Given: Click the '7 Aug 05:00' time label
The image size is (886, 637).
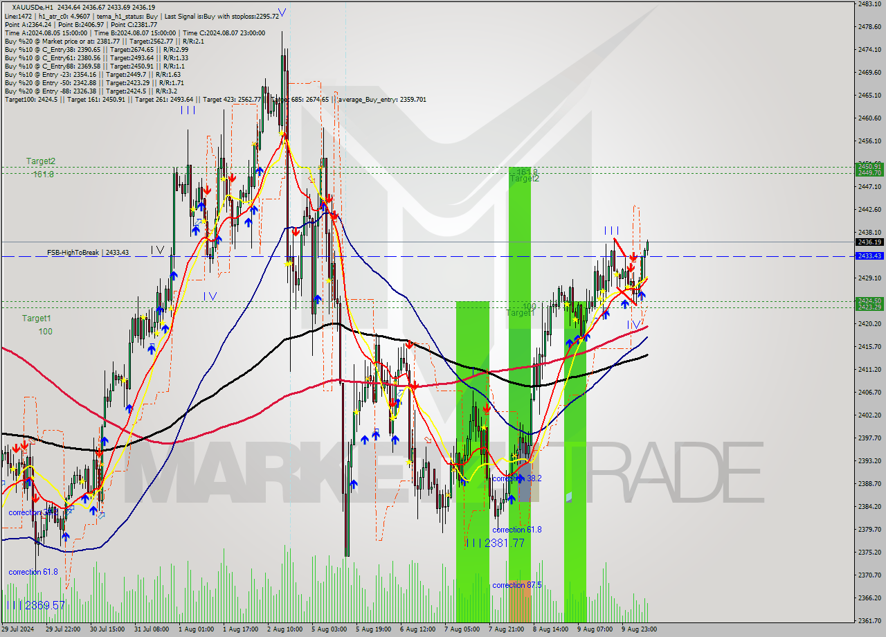Looking at the screenshot, I should pyautogui.click(x=462, y=629).
